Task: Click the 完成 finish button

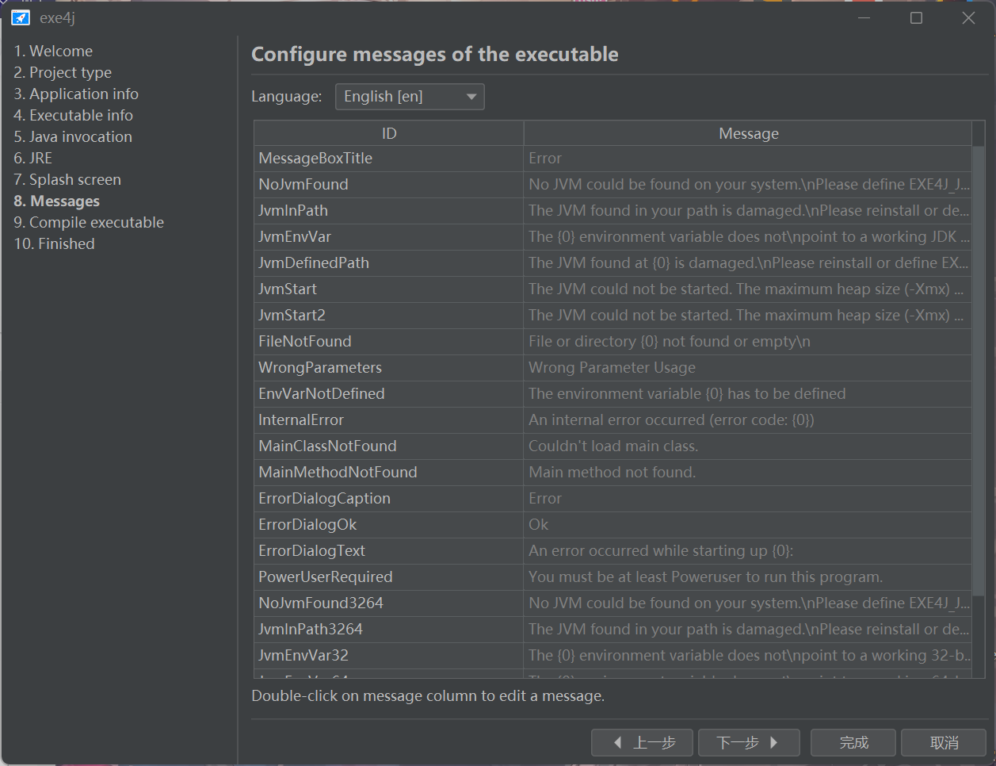Action: pyautogui.click(x=853, y=743)
